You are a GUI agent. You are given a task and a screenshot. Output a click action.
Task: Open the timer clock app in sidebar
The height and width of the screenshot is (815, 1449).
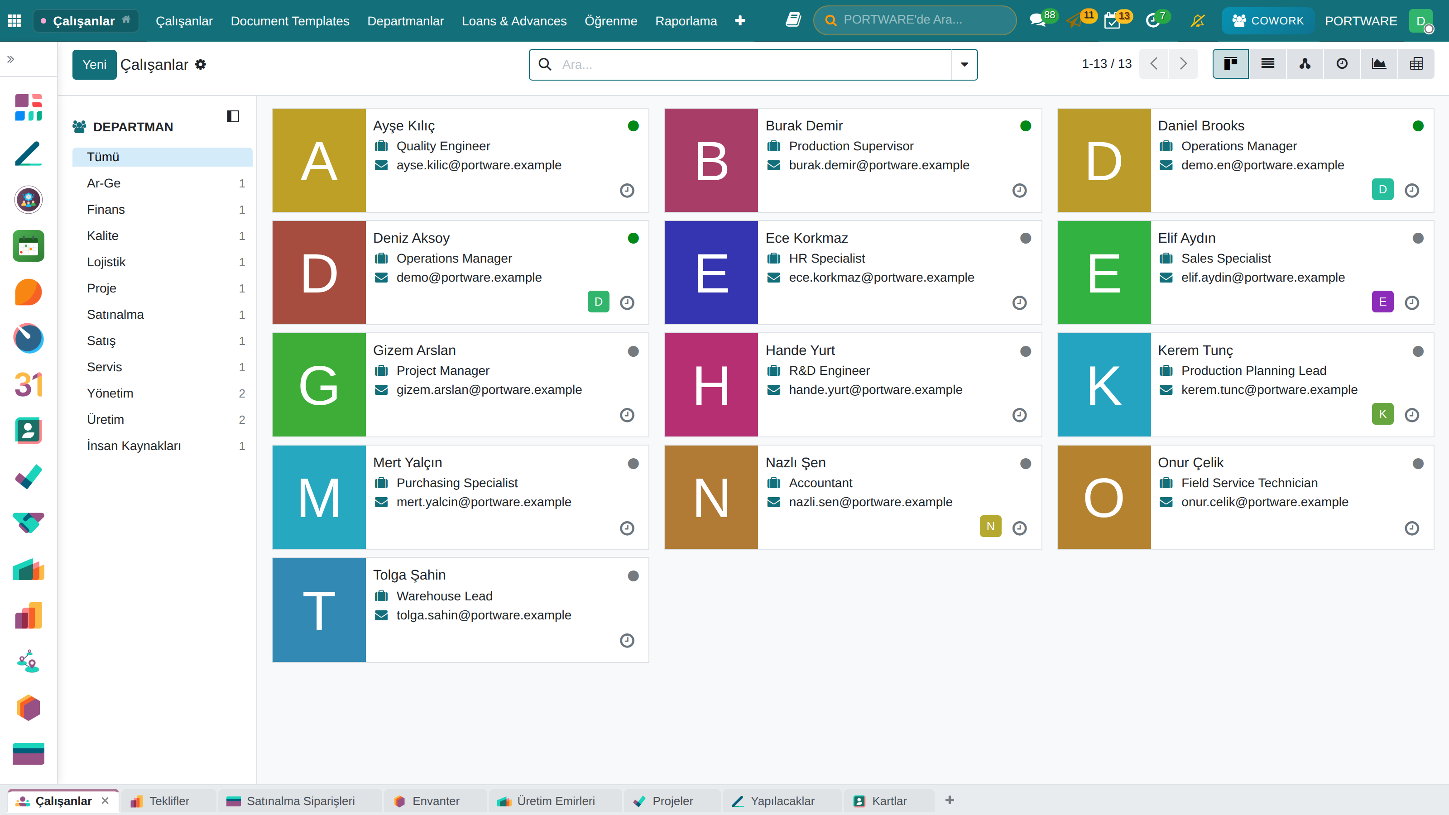[28, 338]
